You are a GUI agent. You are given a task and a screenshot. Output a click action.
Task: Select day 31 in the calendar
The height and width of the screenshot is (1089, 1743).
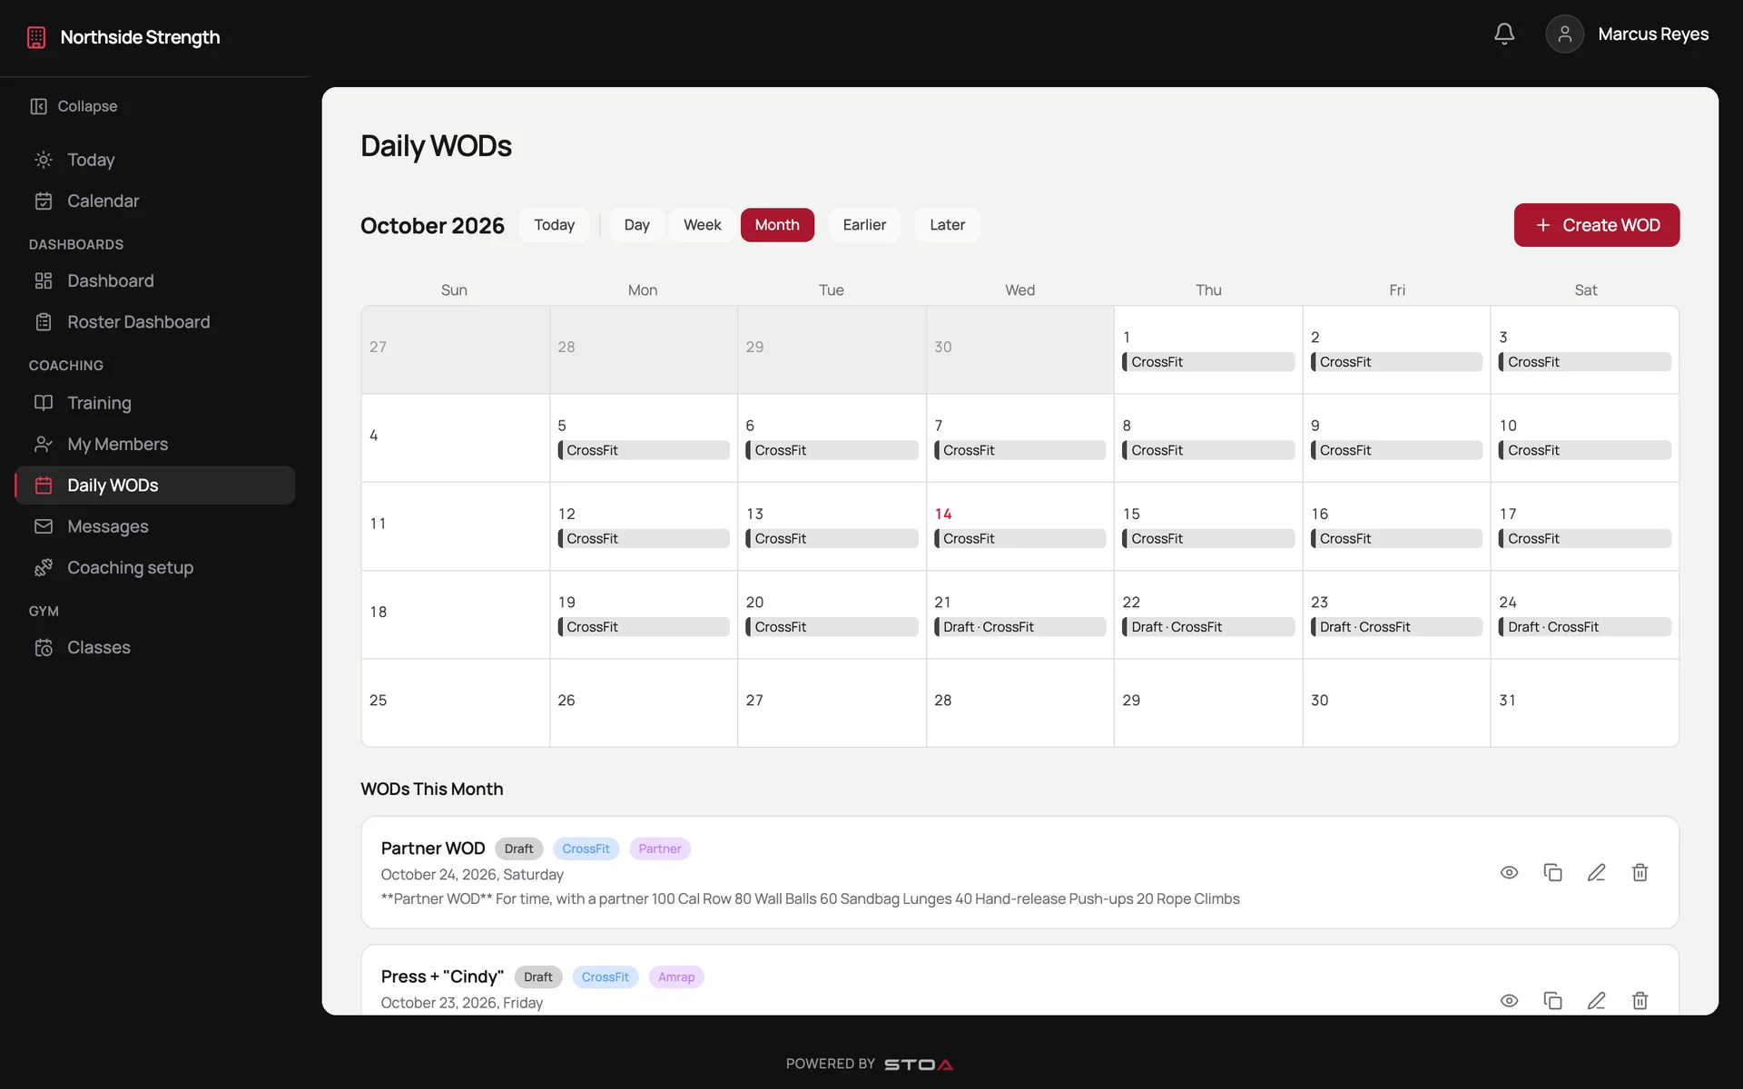tap(1585, 702)
